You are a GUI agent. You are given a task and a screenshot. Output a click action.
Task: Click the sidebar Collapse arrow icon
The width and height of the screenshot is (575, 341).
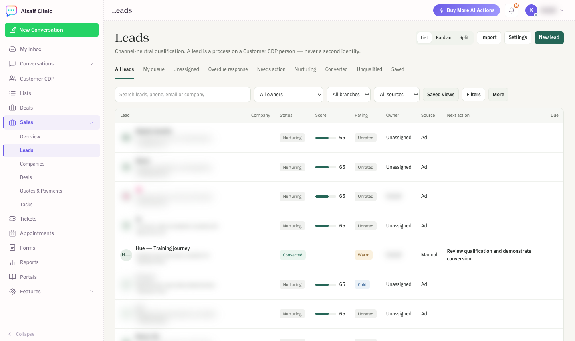(10, 334)
